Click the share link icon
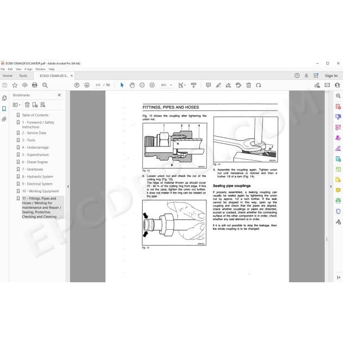343x343 pixels. 317,85
